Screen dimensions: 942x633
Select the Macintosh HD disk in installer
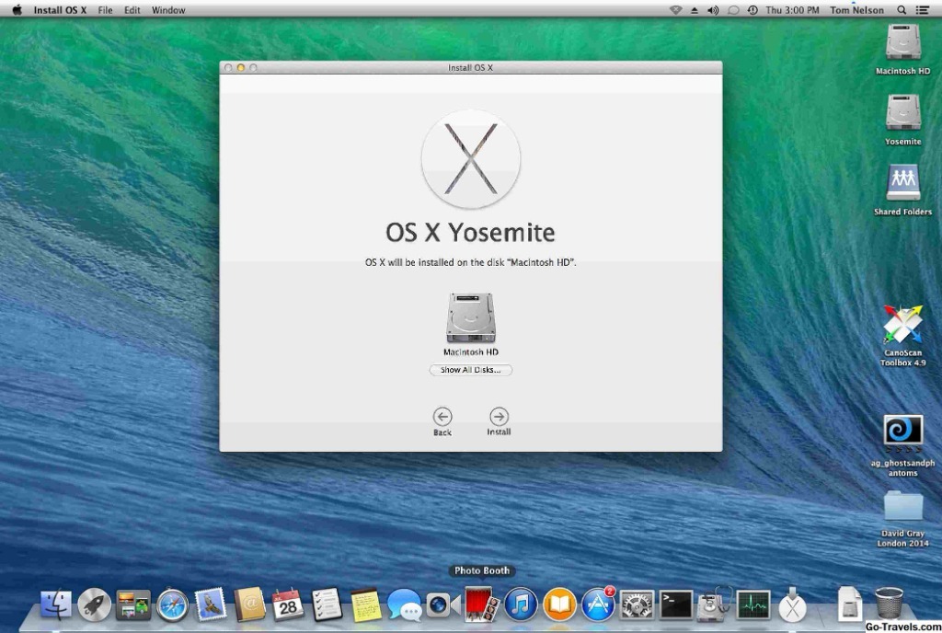point(471,318)
